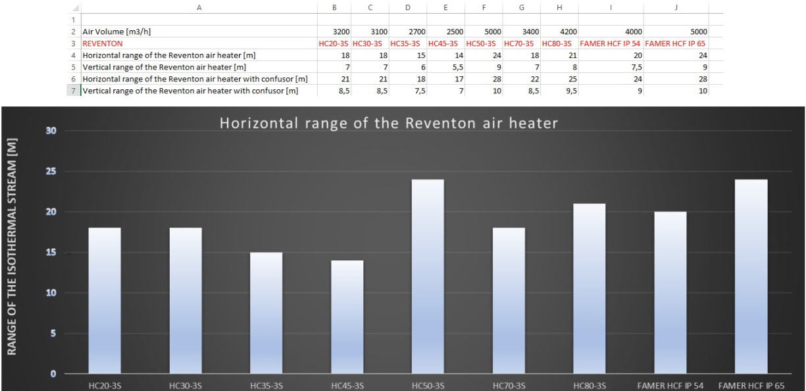Click the HC35-3S bar in the chart
806x391 pixels.
pos(266,313)
